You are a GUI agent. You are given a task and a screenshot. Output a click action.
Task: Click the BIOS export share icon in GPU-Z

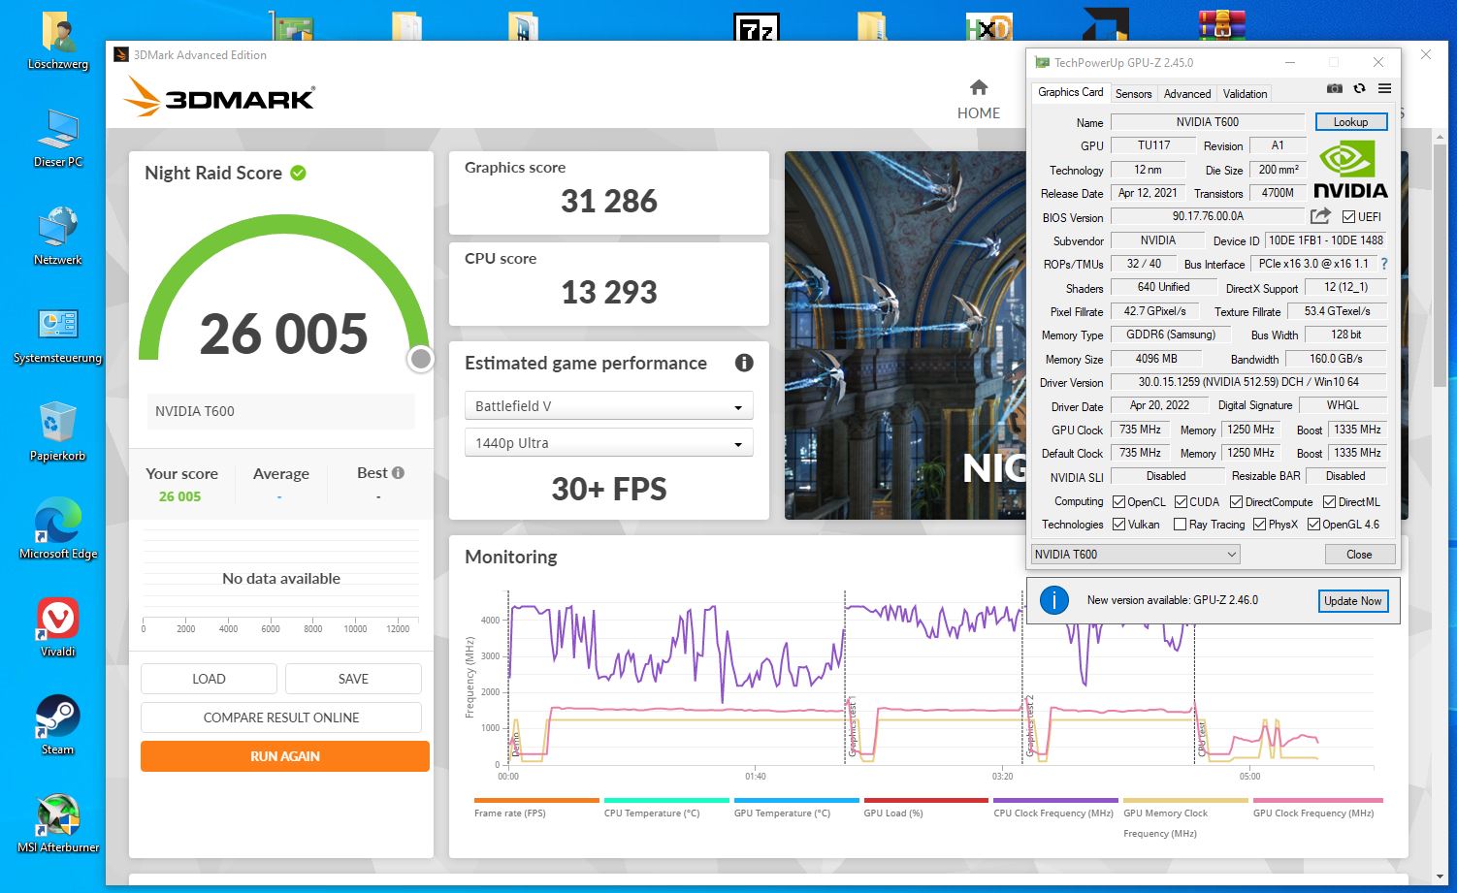(x=1320, y=216)
